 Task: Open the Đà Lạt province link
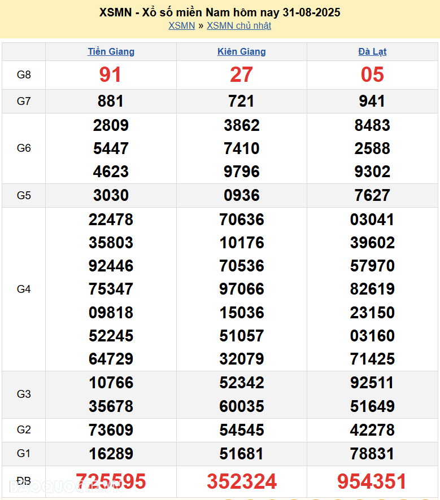(372, 51)
